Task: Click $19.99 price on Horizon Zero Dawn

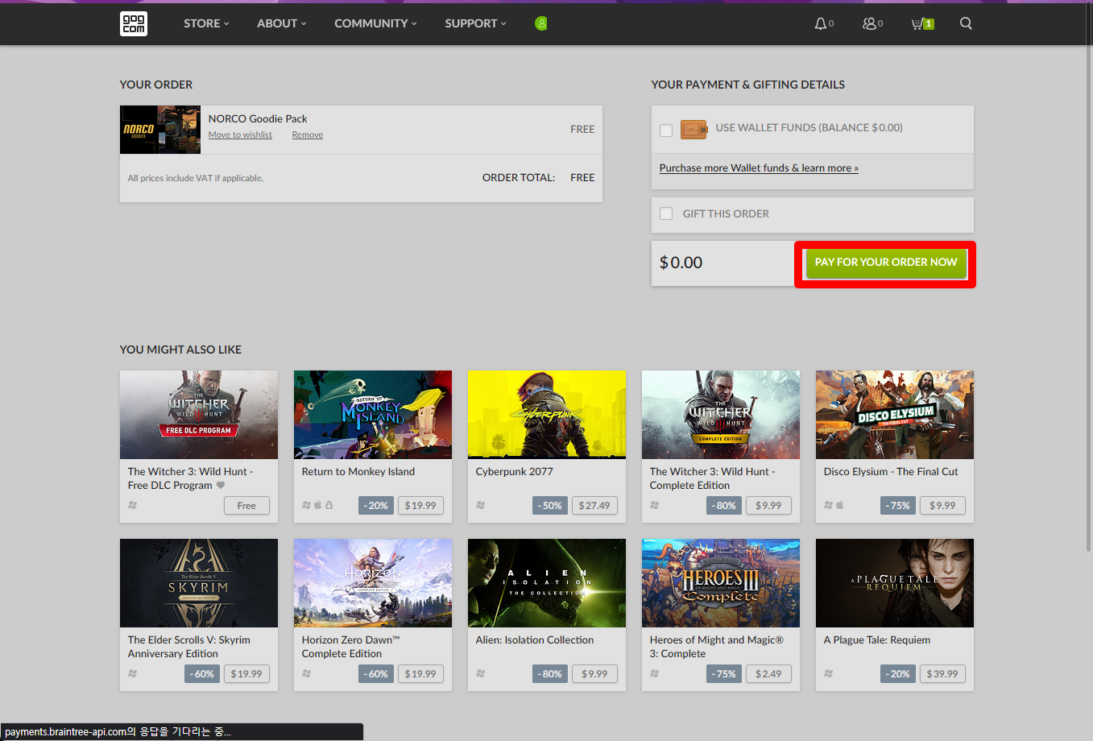Action: click(420, 674)
